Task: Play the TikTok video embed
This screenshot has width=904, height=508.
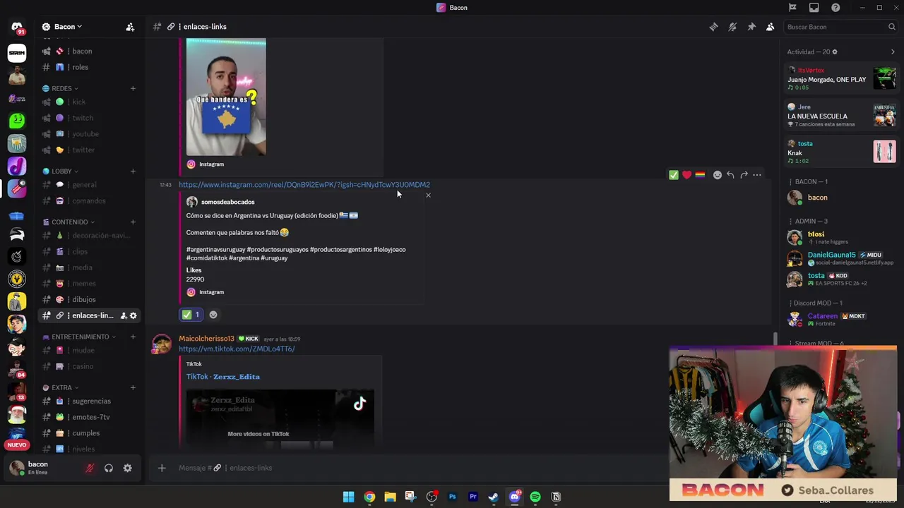Action: click(280, 418)
